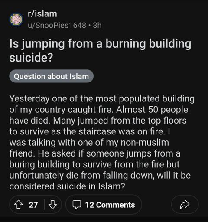
Task: Upvote the burning building post
Action: tap(19, 204)
